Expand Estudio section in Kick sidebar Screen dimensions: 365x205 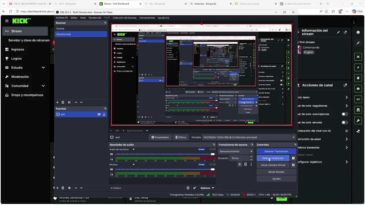[x=43, y=67]
